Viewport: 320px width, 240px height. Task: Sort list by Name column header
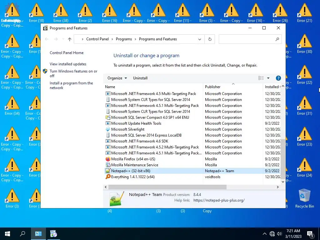click(153, 87)
